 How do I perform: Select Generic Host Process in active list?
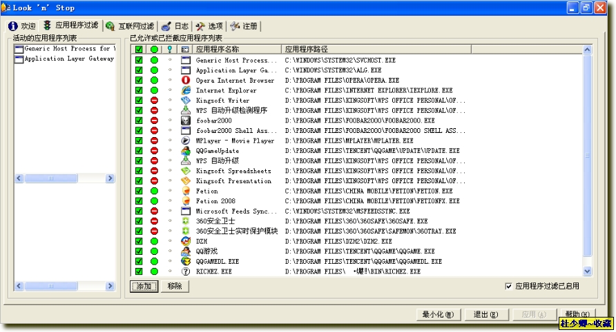(65, 49)
